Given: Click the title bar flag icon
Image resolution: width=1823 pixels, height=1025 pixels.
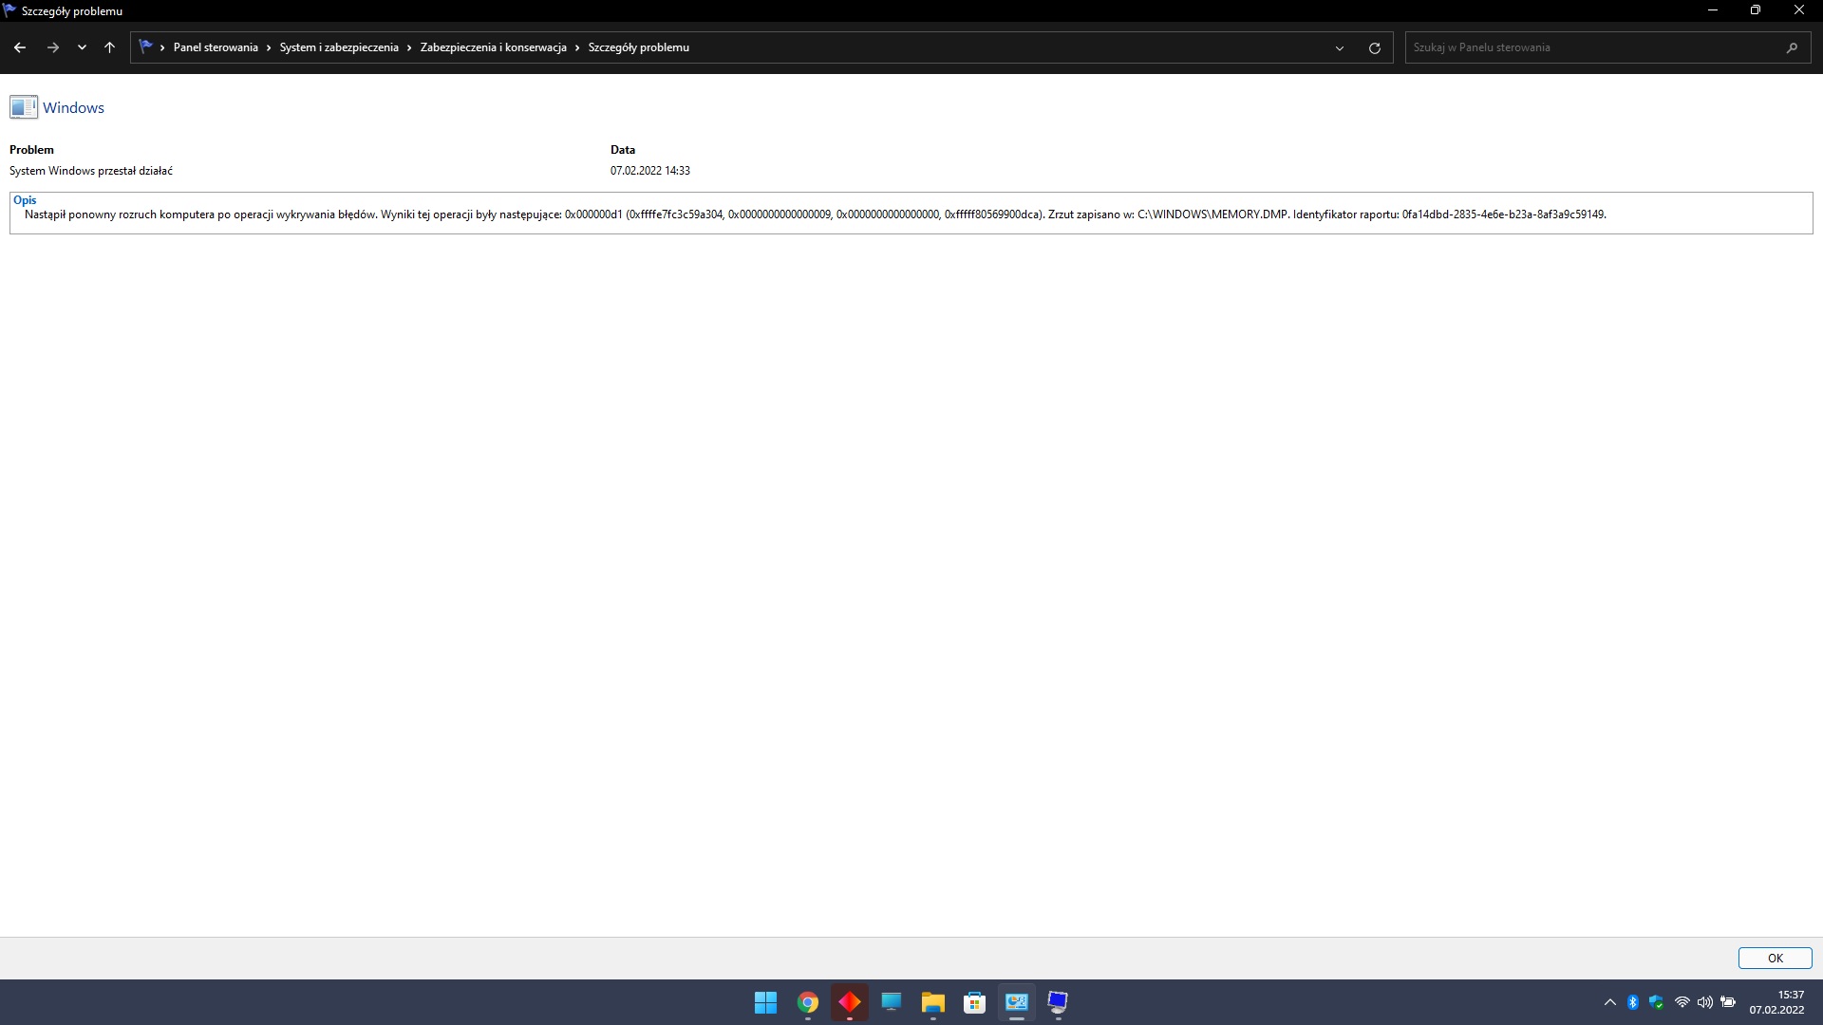Looking at the screenshot, I should [9, 10].
